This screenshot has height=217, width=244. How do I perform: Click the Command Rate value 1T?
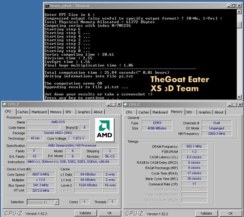pos(194,184)
